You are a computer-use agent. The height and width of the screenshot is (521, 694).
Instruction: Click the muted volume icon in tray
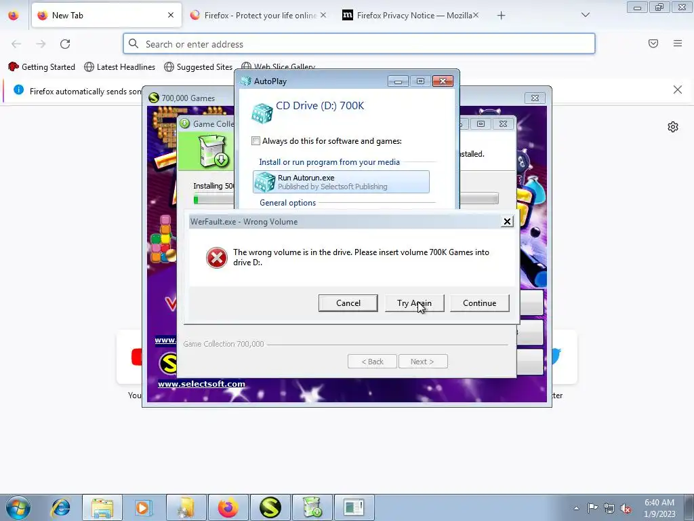[x=626, y=508]
